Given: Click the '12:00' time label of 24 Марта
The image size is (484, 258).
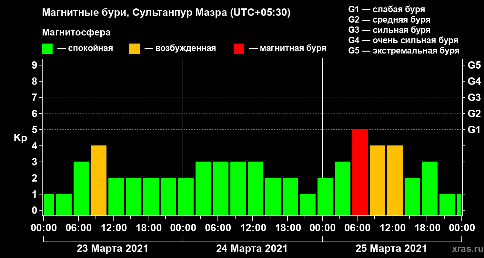Looking at the screenshot, I should (253, 228).
